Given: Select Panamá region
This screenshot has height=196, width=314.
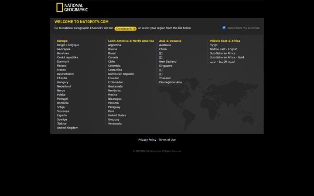Looking at the screenshot, I should click(x=113, y=103).
